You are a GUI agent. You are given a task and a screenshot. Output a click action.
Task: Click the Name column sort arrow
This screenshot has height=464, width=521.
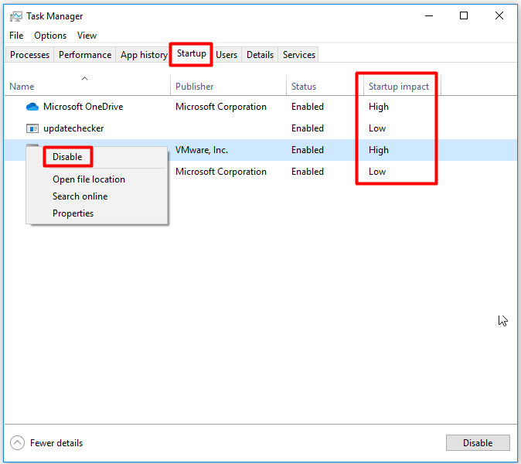(85, 78)
